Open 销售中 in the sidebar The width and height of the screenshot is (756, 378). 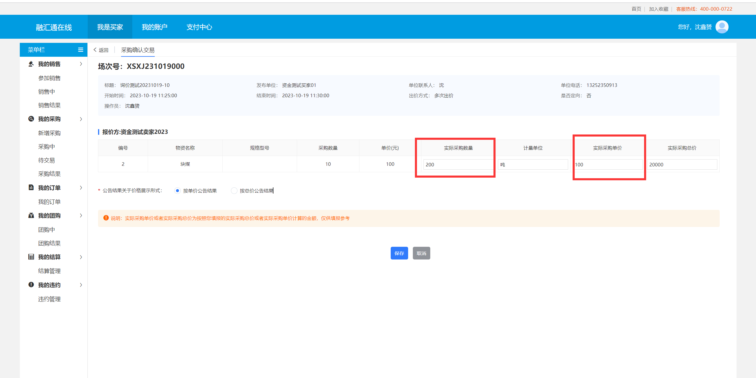46,92
